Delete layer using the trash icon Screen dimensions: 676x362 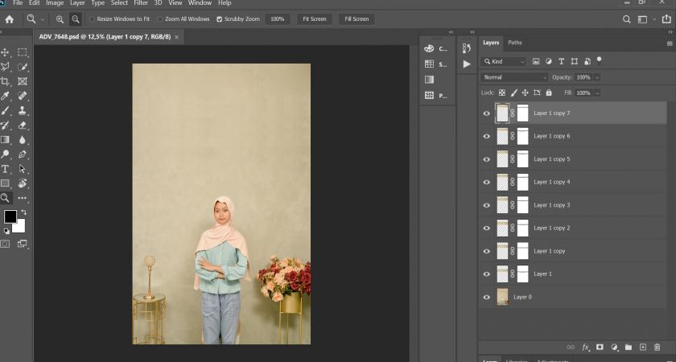(657, 348)
